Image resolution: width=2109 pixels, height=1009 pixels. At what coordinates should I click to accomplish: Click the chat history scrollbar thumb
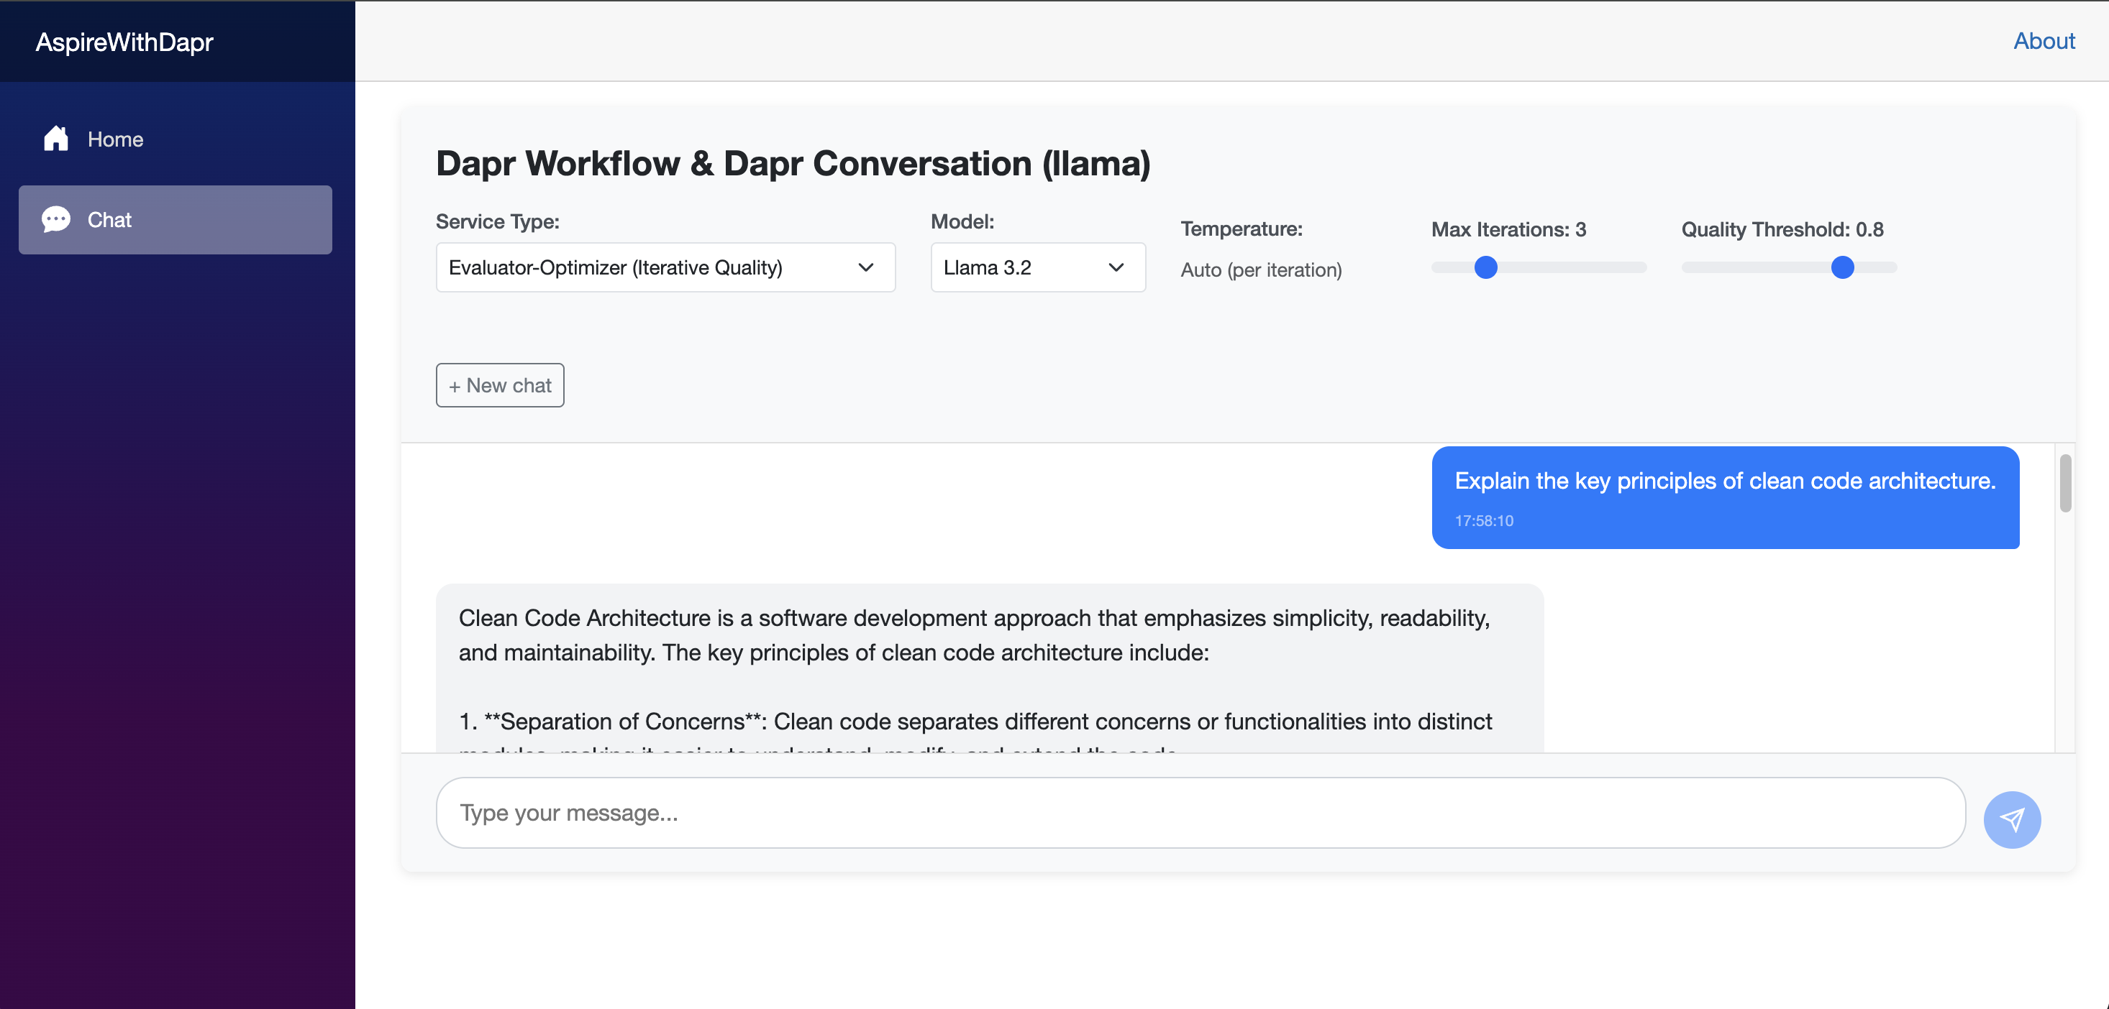(x=2065, y=483)
